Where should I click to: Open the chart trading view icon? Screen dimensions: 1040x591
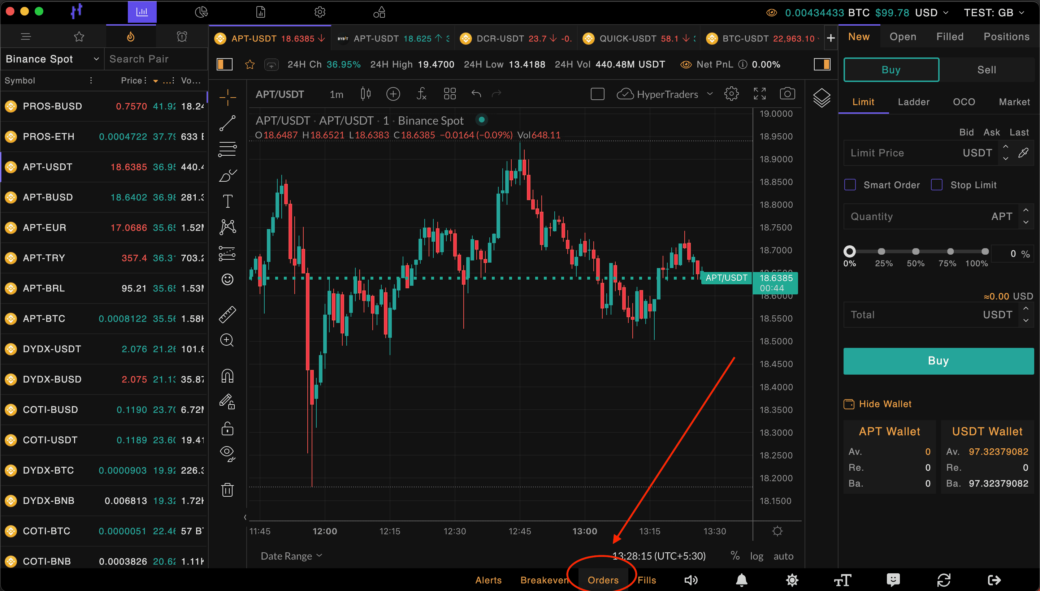point(142,12)
